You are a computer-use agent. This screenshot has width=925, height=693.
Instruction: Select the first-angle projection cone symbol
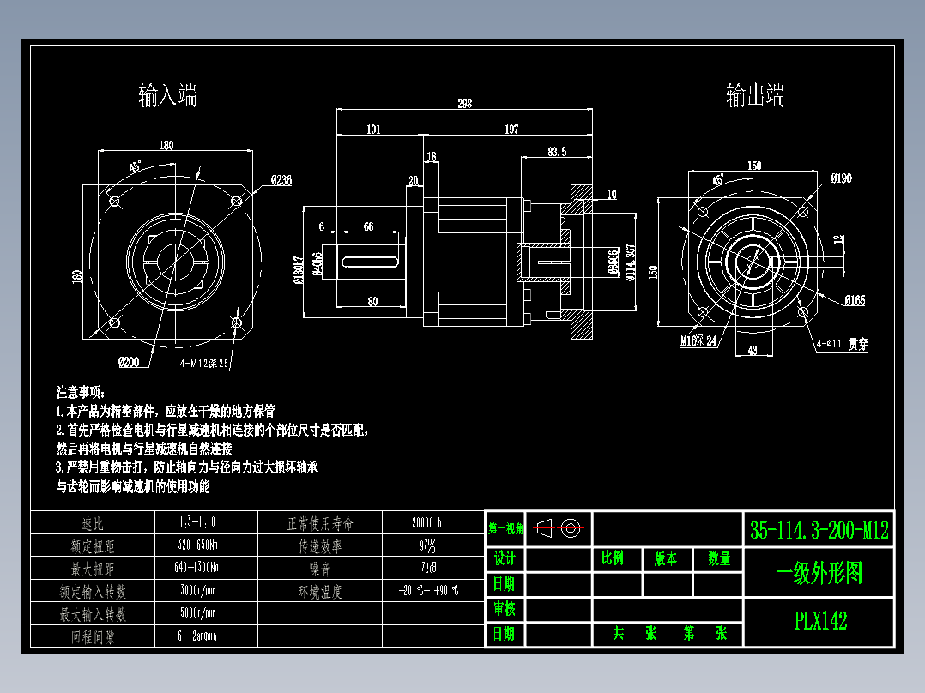point(543,529)
